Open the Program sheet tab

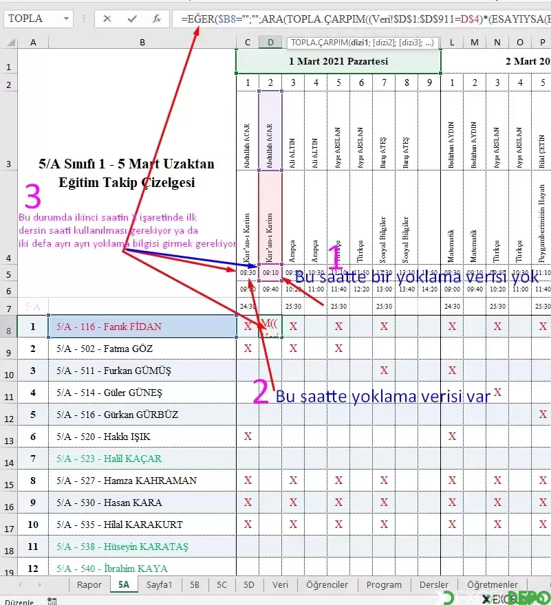tap(384, 584)
